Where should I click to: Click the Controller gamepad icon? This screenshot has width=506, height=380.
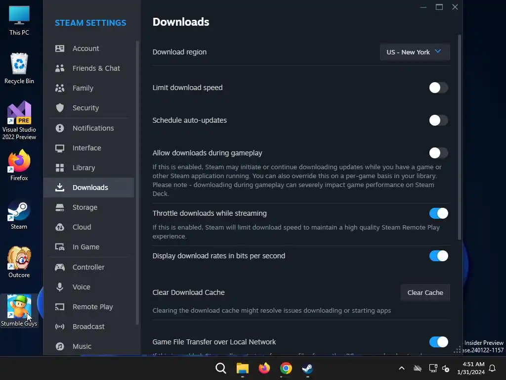pyautogui.click(x=60, y=267)
